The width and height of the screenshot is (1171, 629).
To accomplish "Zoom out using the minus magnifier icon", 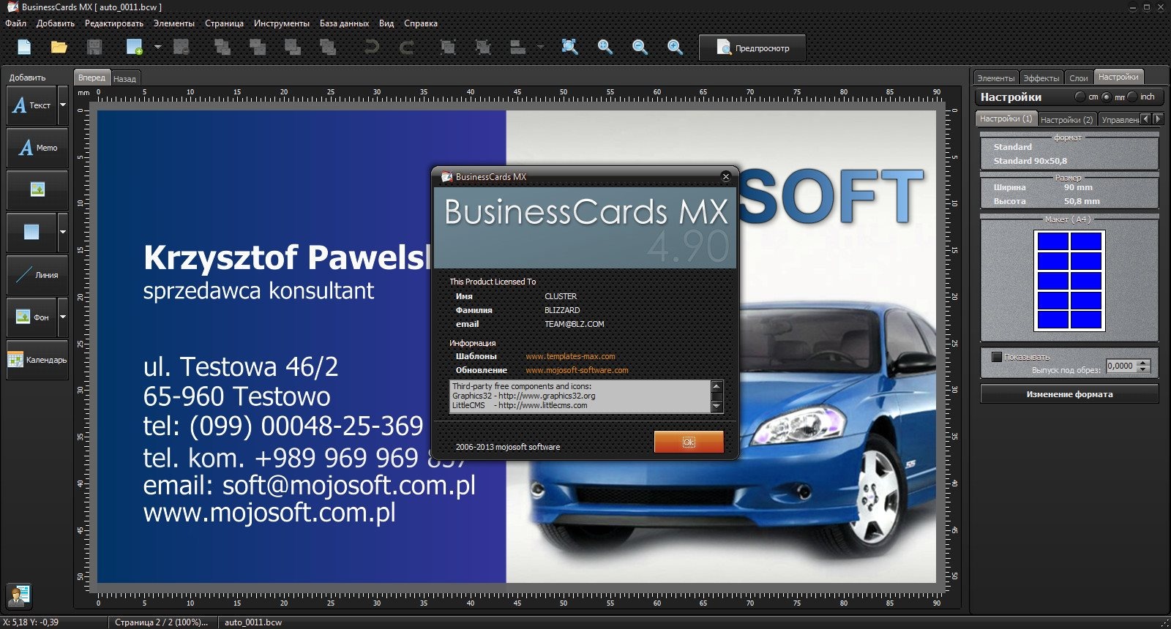I will point(640,48).
